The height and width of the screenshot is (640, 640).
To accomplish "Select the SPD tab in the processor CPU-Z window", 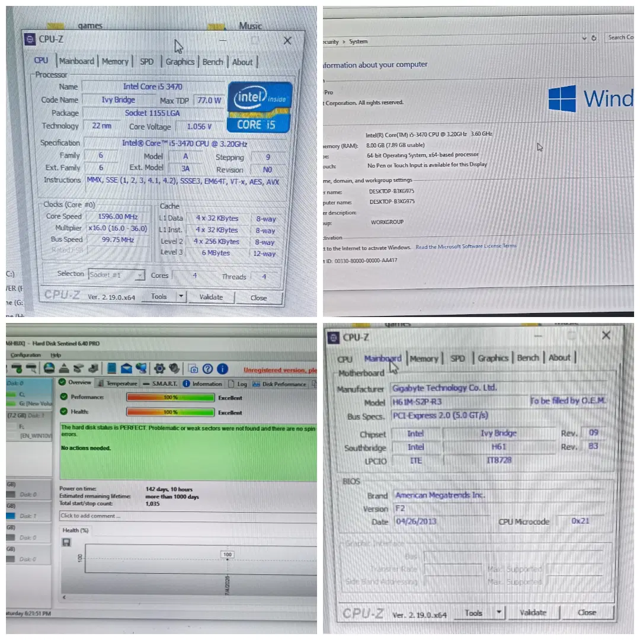I will click(147, 62).
